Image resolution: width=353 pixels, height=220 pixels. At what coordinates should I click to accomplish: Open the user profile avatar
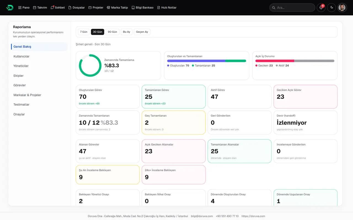[342, 7]
